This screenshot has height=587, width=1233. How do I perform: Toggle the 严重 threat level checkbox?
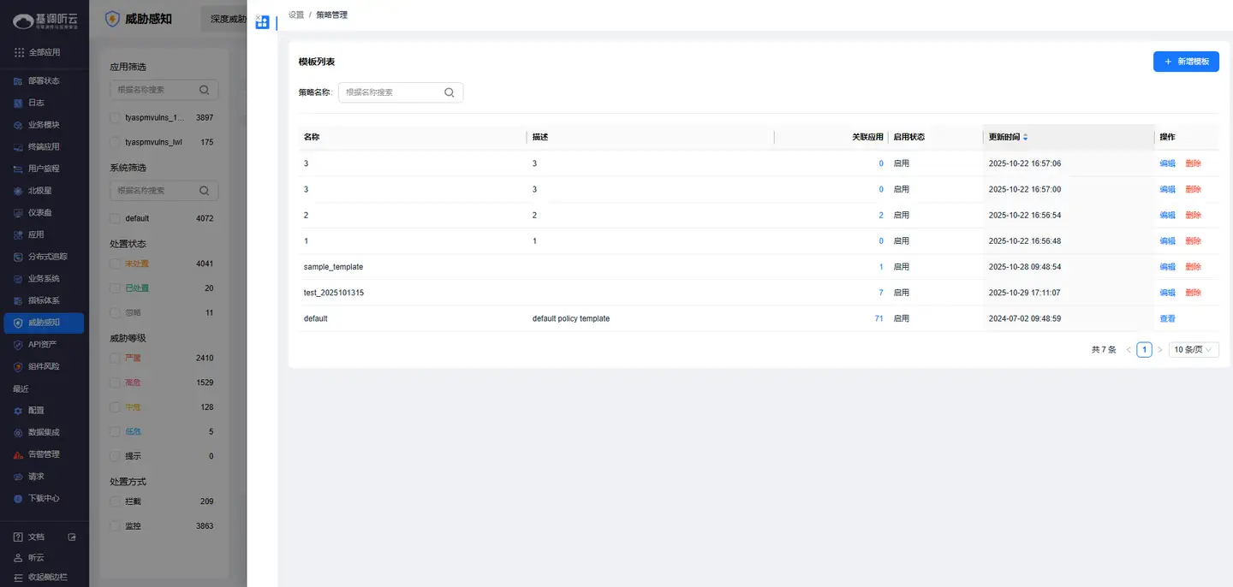click(116, 358)
